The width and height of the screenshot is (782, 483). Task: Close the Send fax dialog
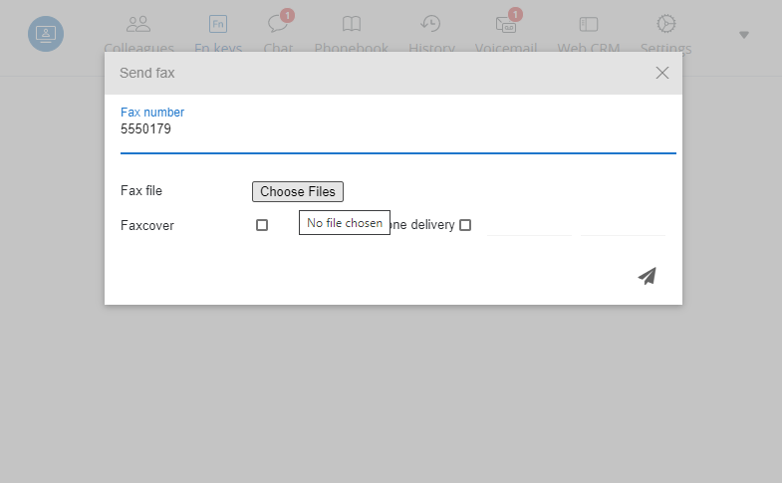pos(661,73)
